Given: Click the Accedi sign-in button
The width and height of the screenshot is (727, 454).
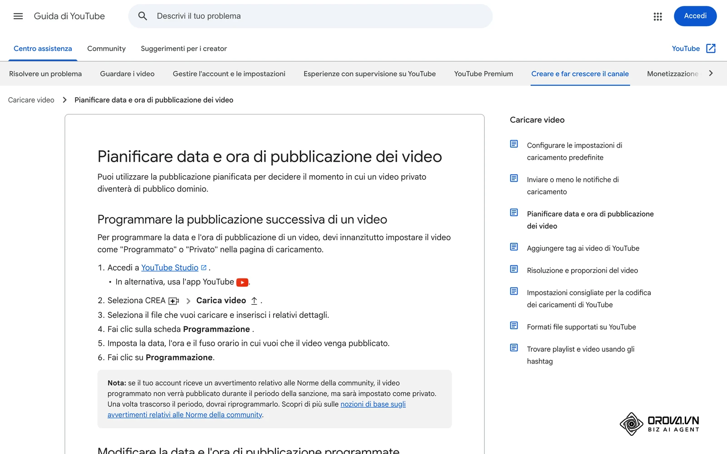Looking at the screenshot, I should (x=695, y=16).
